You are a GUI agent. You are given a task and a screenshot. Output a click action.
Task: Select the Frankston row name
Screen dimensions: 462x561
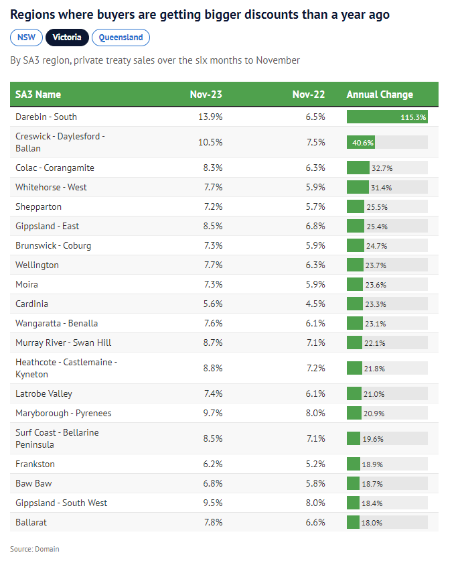[x=35, y=464]
